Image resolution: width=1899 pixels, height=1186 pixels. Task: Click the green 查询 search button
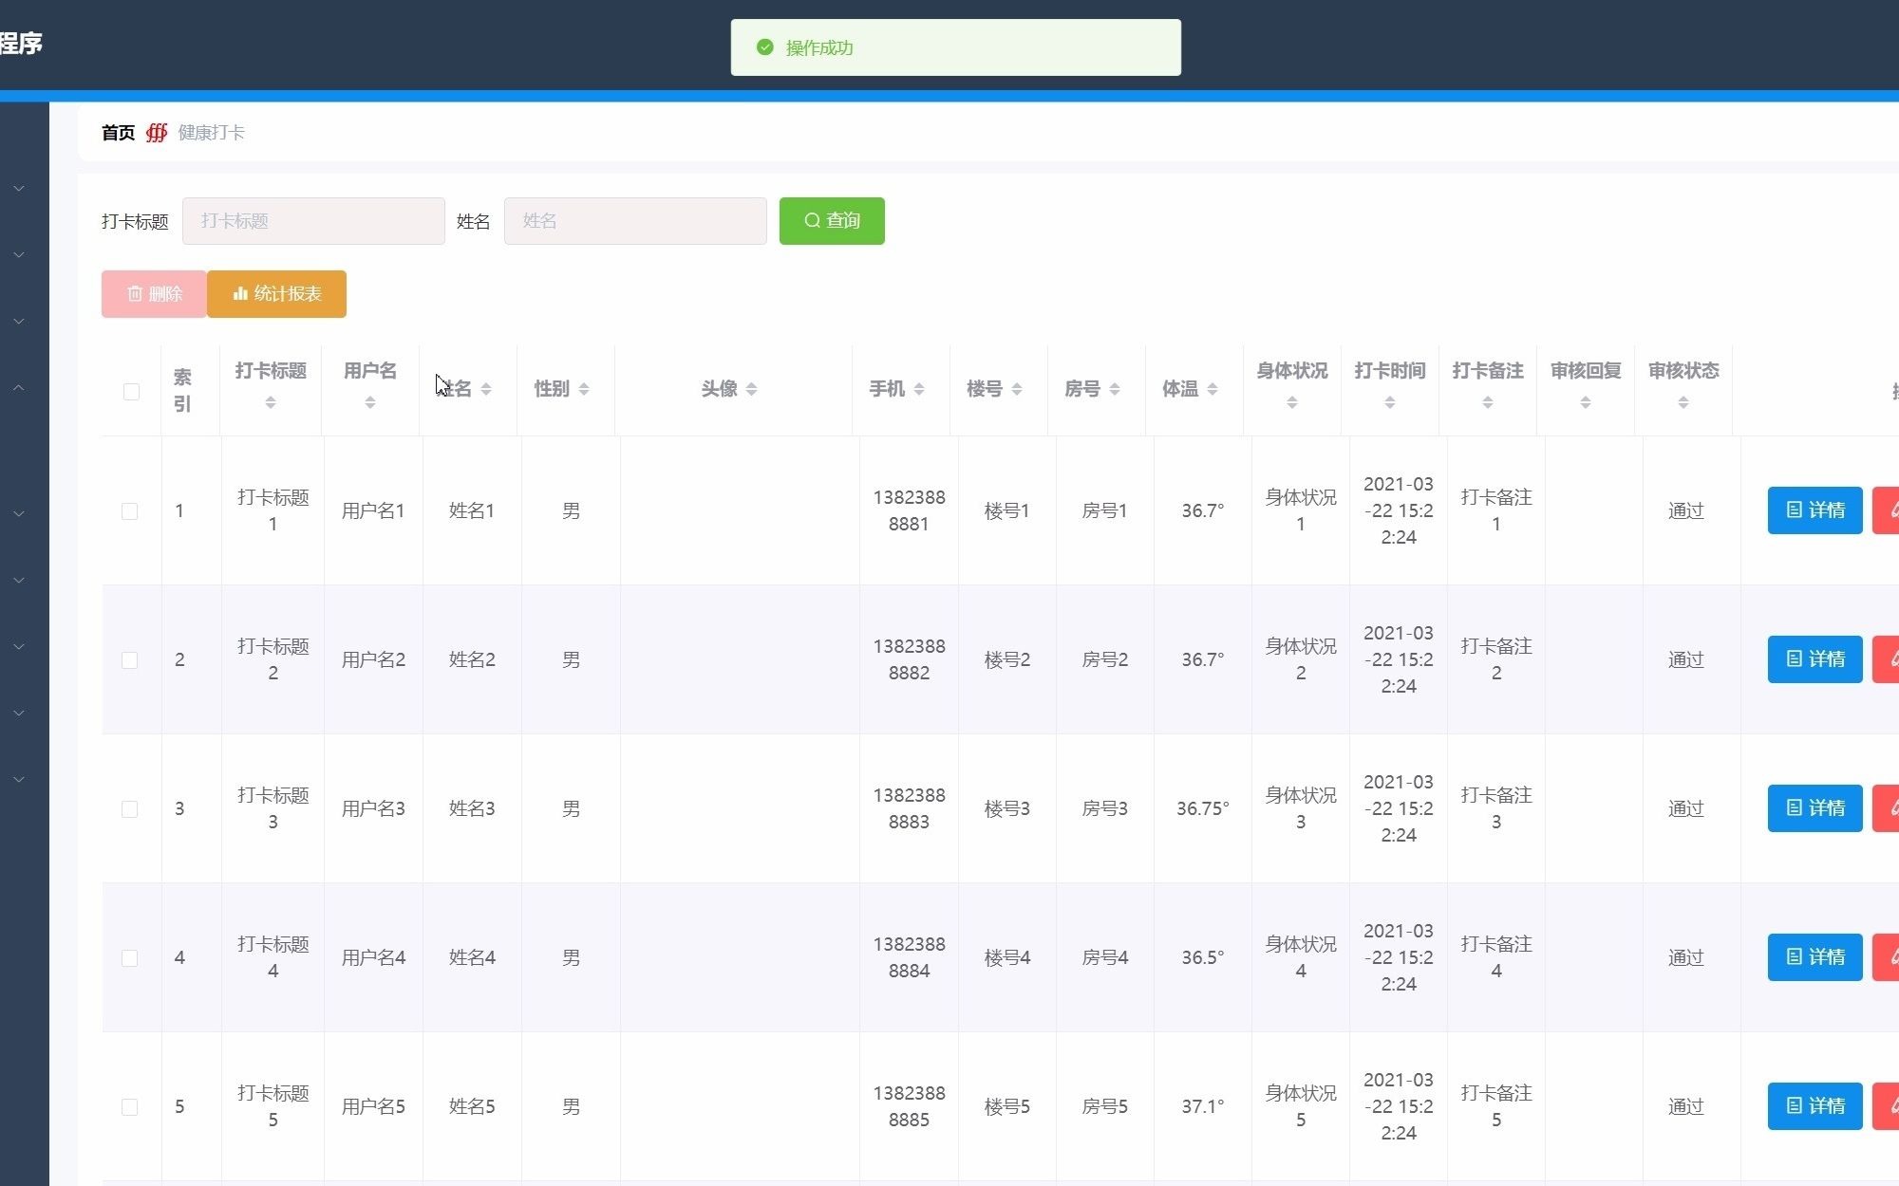click(832, 221)
